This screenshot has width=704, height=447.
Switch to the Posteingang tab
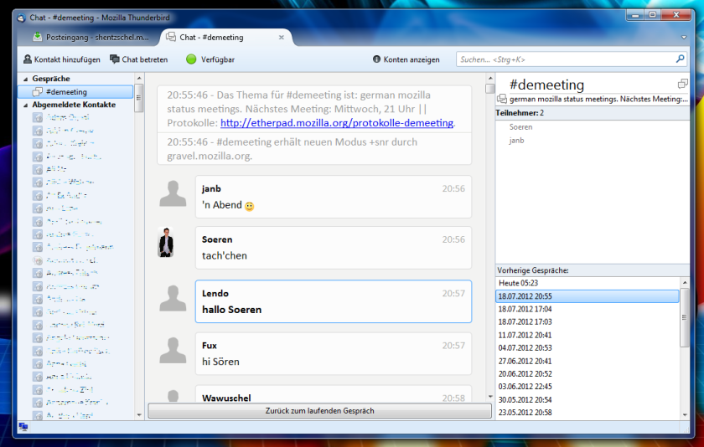coord(91,37)
